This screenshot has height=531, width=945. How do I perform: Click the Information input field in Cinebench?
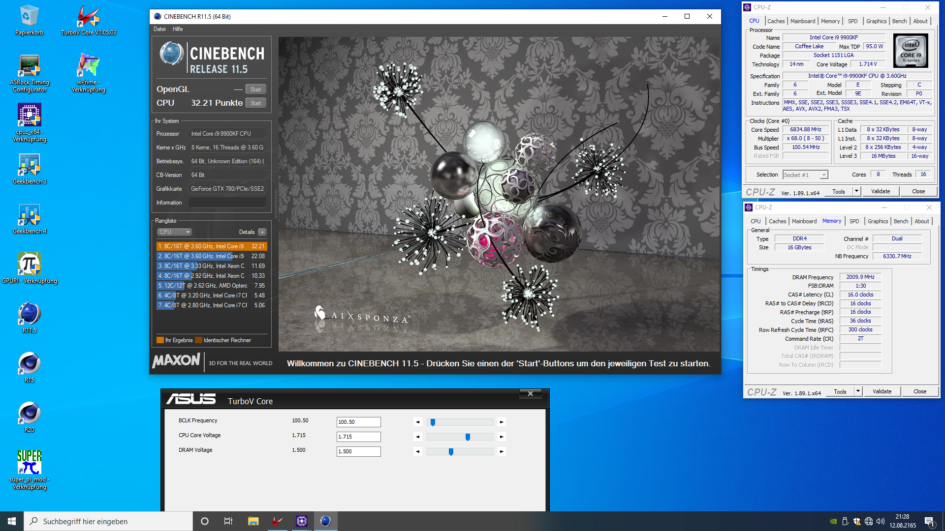227,203
